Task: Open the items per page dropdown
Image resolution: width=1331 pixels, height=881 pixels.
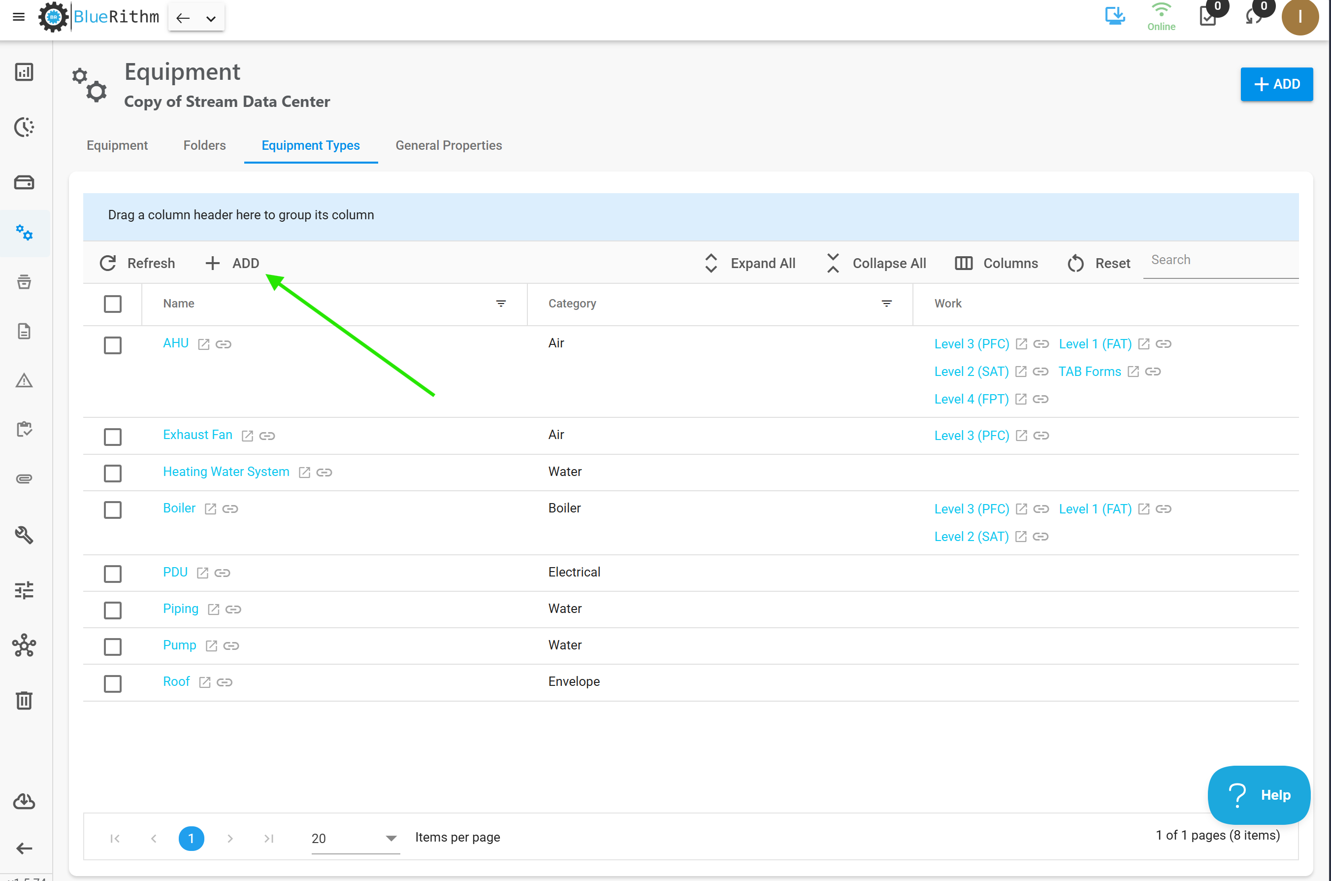Action: pyautogui.click(x=355, y=838)
